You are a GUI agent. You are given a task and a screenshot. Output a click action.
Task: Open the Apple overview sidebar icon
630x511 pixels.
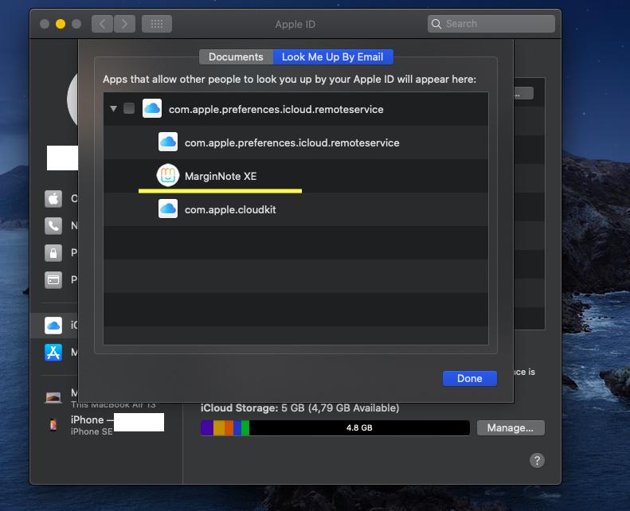pos(53,199)
